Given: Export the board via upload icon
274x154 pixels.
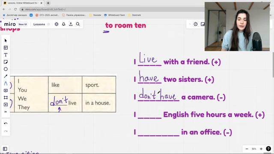Looking at the screenshot, I should pos(71,24).
